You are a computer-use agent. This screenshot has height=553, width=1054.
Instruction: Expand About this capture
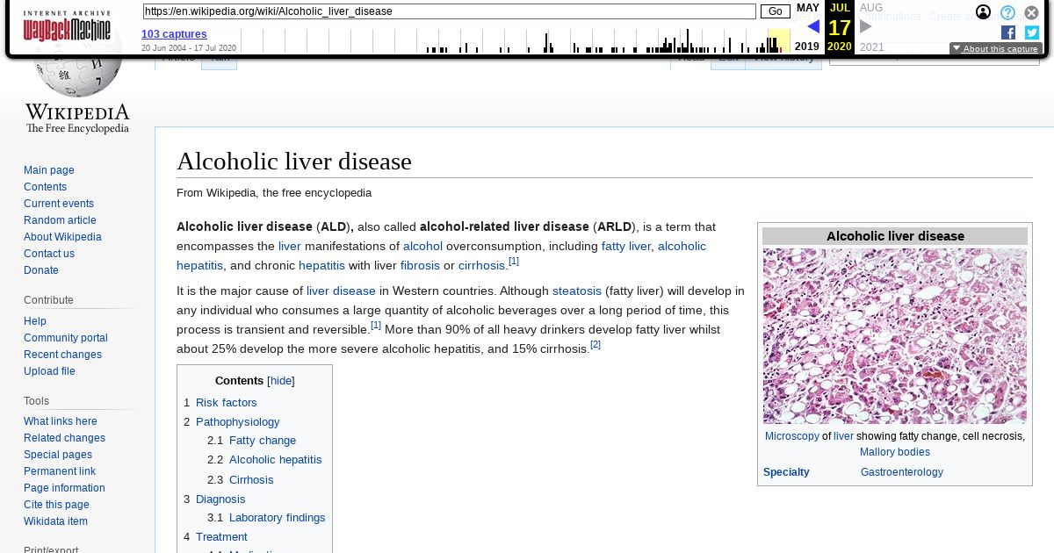(996, 49)
